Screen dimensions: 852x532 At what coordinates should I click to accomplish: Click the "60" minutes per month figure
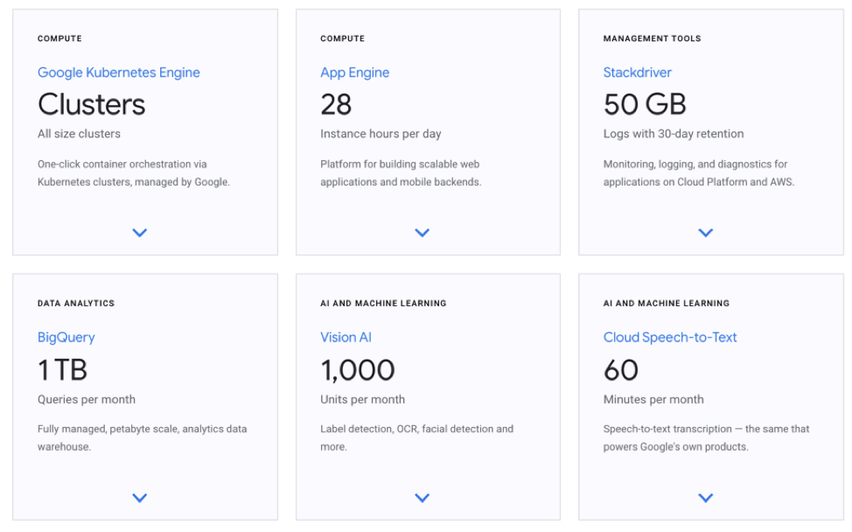pyautogui.click(x=621, y=370)
